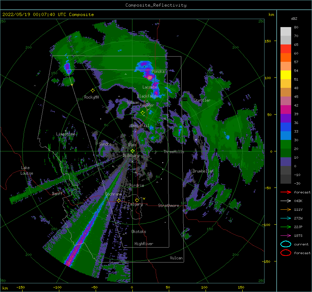Click the white 04DK arrow icon

286,201
